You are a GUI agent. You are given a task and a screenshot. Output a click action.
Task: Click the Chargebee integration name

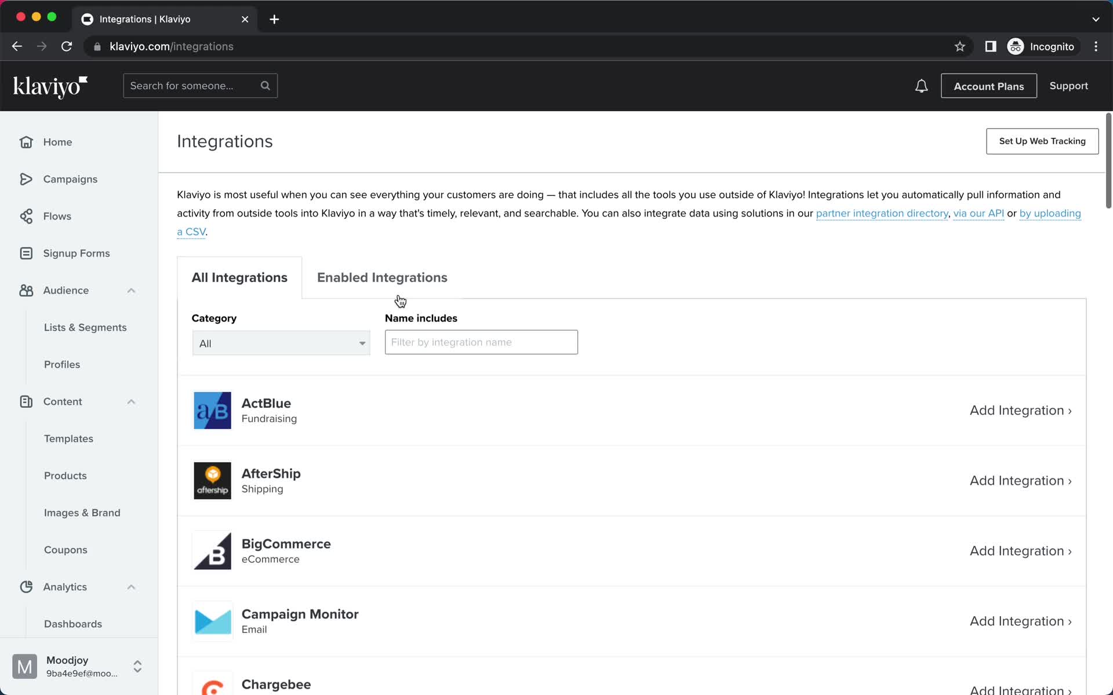pos(276,684)
